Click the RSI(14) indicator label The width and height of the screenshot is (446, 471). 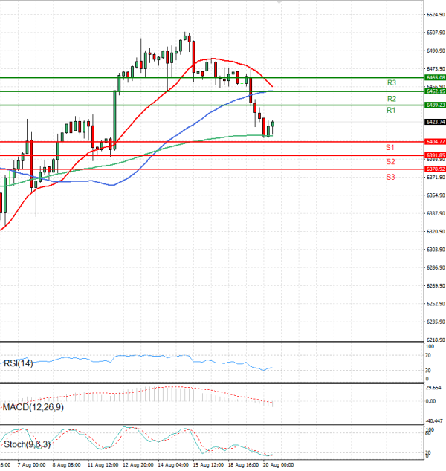[x=18, y=363]
